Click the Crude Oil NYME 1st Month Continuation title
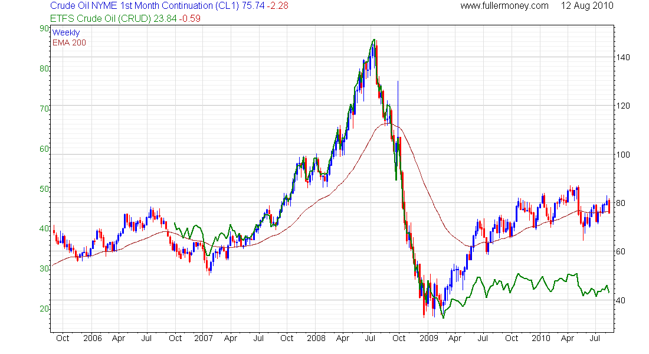 169,6
